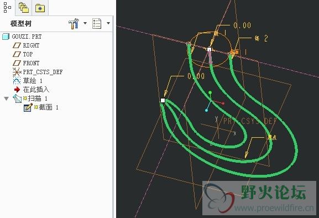The width and height of the screenshot is (319, 218).
Task: Click the red insert arrow icon
Action: [x=17, y=90]
